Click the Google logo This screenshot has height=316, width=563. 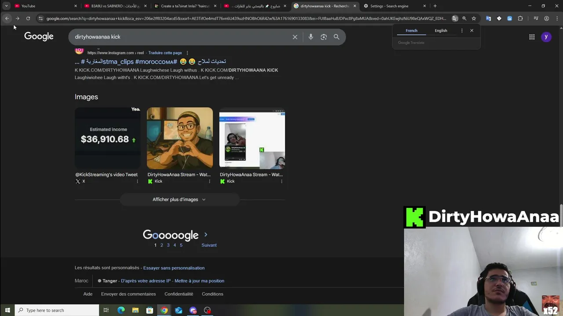coord(39,36)
